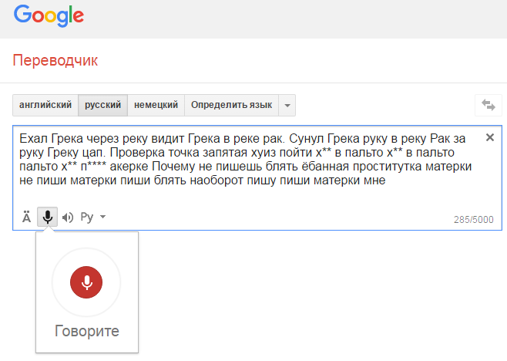Viewport: 507px width, 361px height.
Task: Choose Определить язык auto-detect option
Action: tap(231, 105)
